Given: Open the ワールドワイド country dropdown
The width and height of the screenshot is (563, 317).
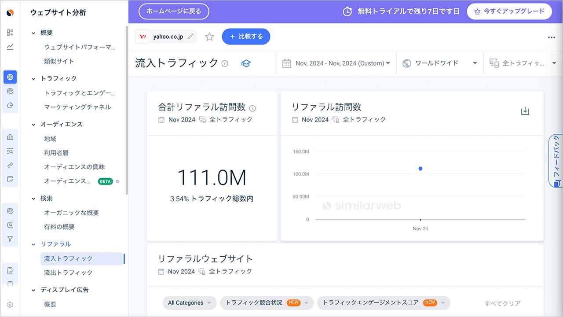Looking at the screenshot, I should (439, 63).
